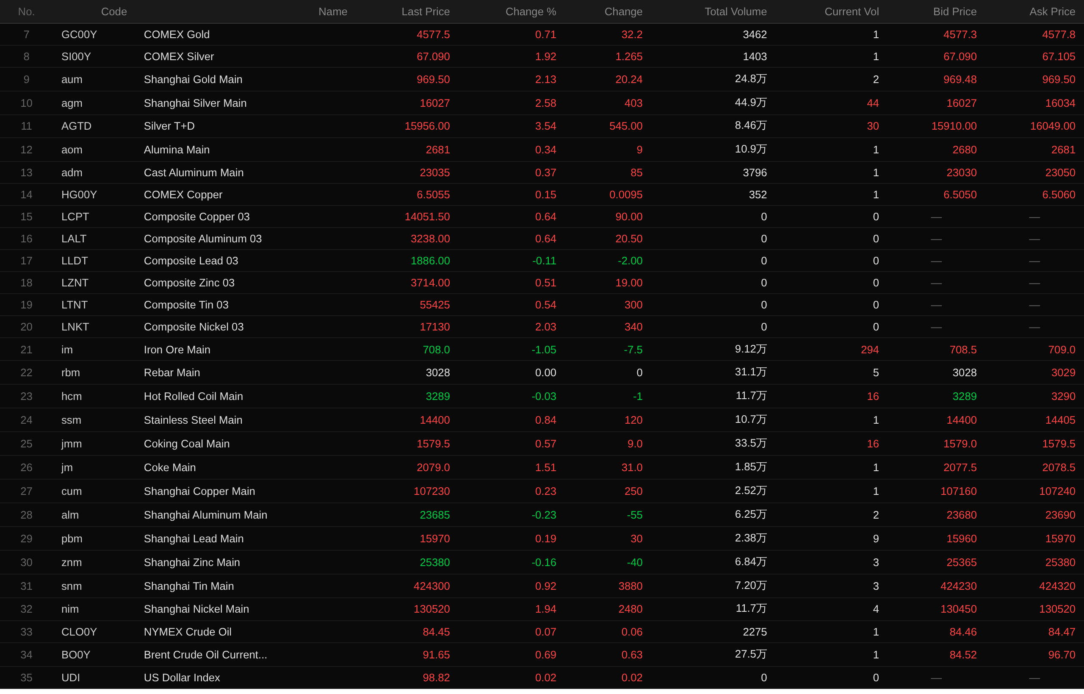Image resolution: width=1084 pixels, height=694 pixels.
Task: Open Shanghai Gold Main
Action: coord(193,79)
